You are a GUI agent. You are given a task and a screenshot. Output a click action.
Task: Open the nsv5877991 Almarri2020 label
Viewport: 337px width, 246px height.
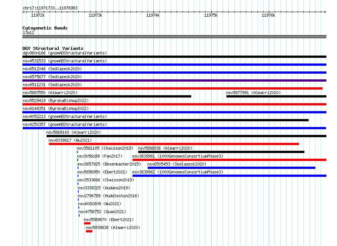click(x=253, y=93)
